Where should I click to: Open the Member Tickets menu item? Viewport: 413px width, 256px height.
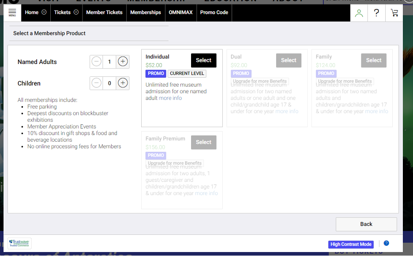[104, 12]
